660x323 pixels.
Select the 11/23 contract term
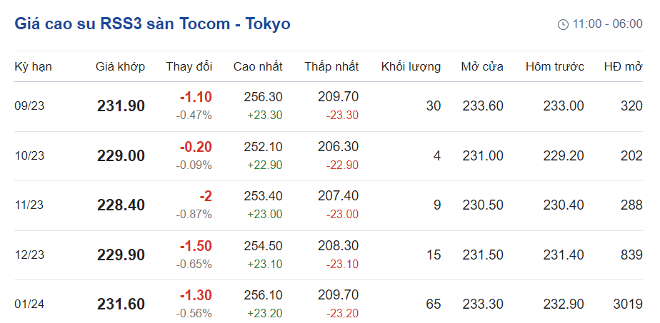(x=29, y=205)
